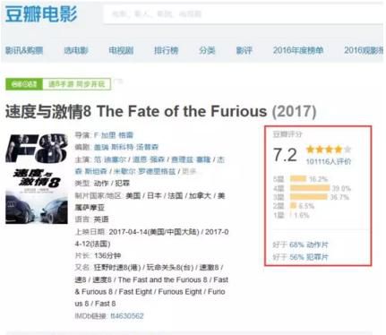Open the 影讯&购票 tab
Viewport: 386px width, 335px height.
click(24, 50)
